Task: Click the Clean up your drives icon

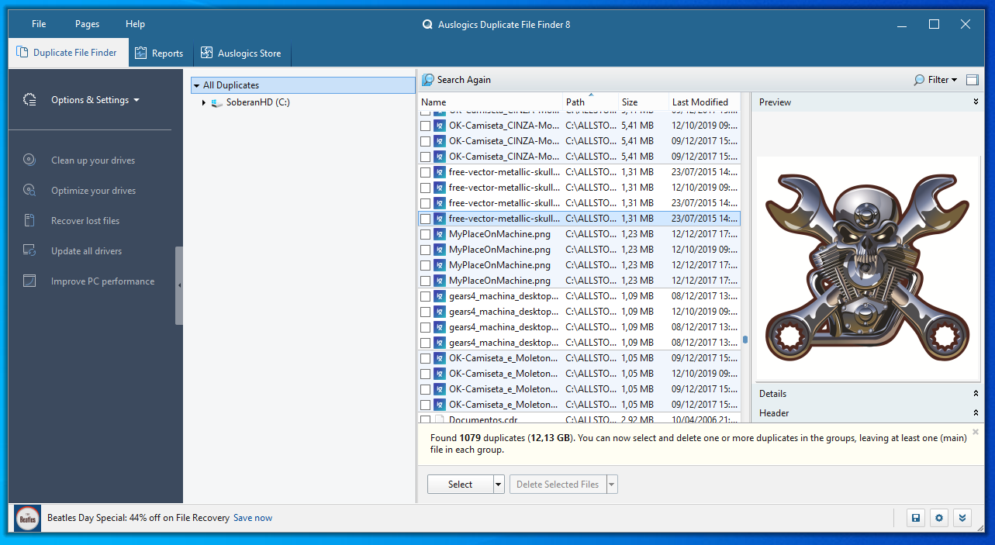Action: click(x=29, y=160)
